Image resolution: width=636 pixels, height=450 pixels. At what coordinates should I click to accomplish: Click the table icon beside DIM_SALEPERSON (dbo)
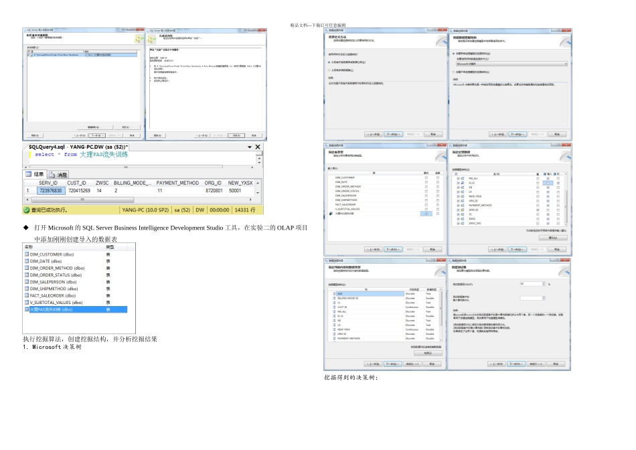coord(27,282)
